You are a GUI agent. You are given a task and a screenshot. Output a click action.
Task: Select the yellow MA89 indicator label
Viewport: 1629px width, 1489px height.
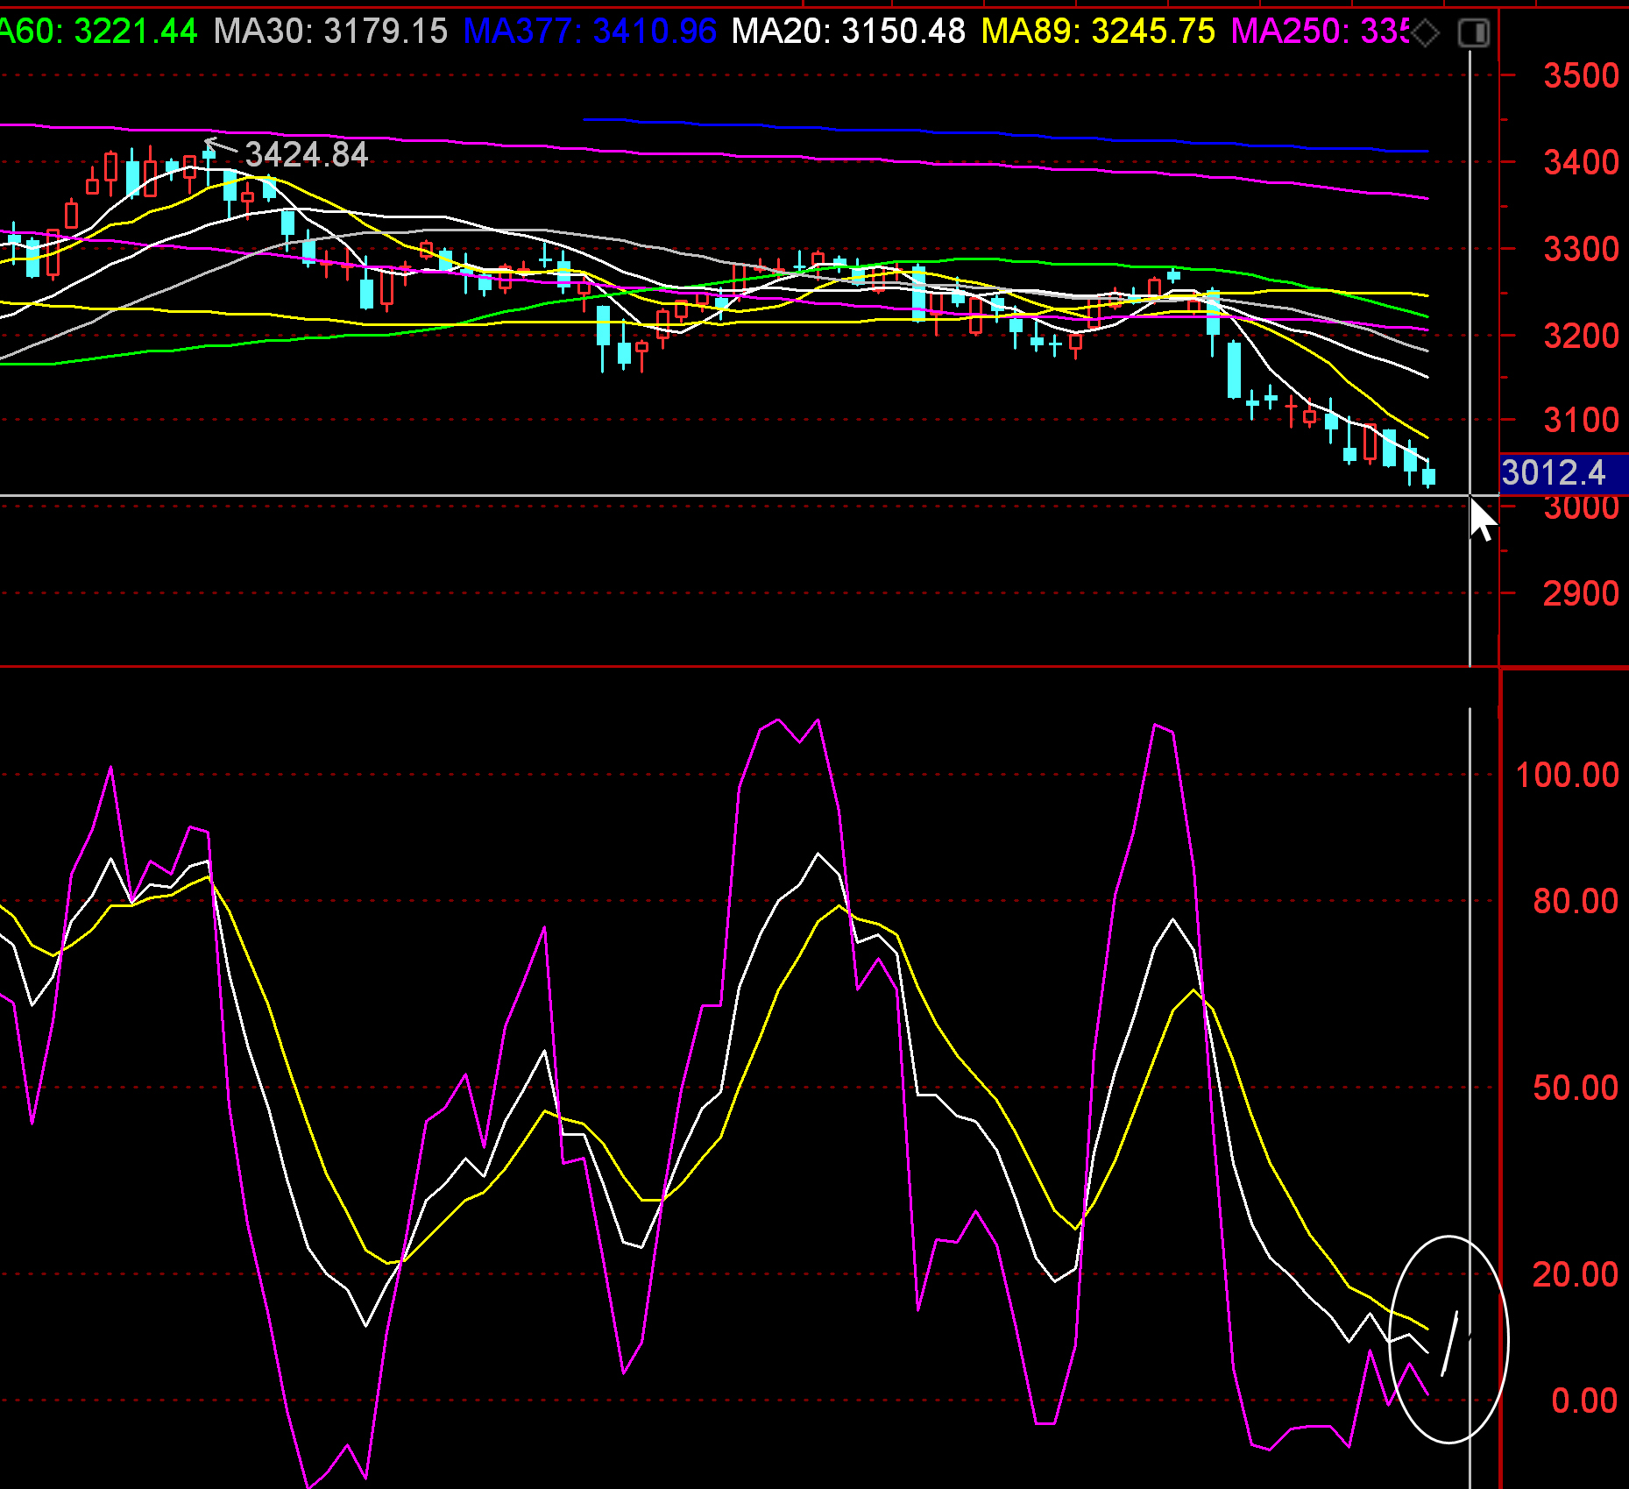click(1098, 32)
